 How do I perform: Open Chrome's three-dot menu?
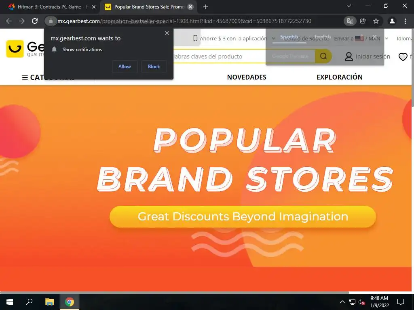(405, 21)
